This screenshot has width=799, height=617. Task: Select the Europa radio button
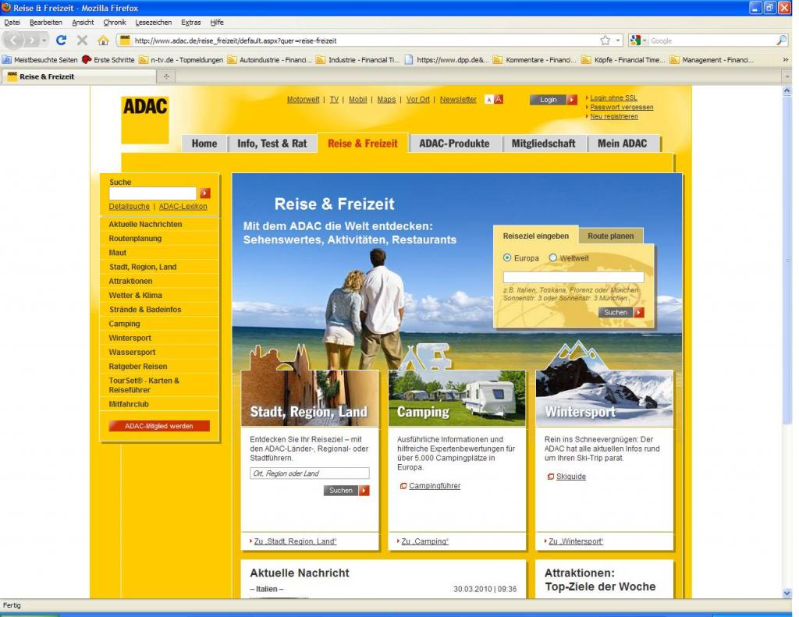(x=507, y=258)
